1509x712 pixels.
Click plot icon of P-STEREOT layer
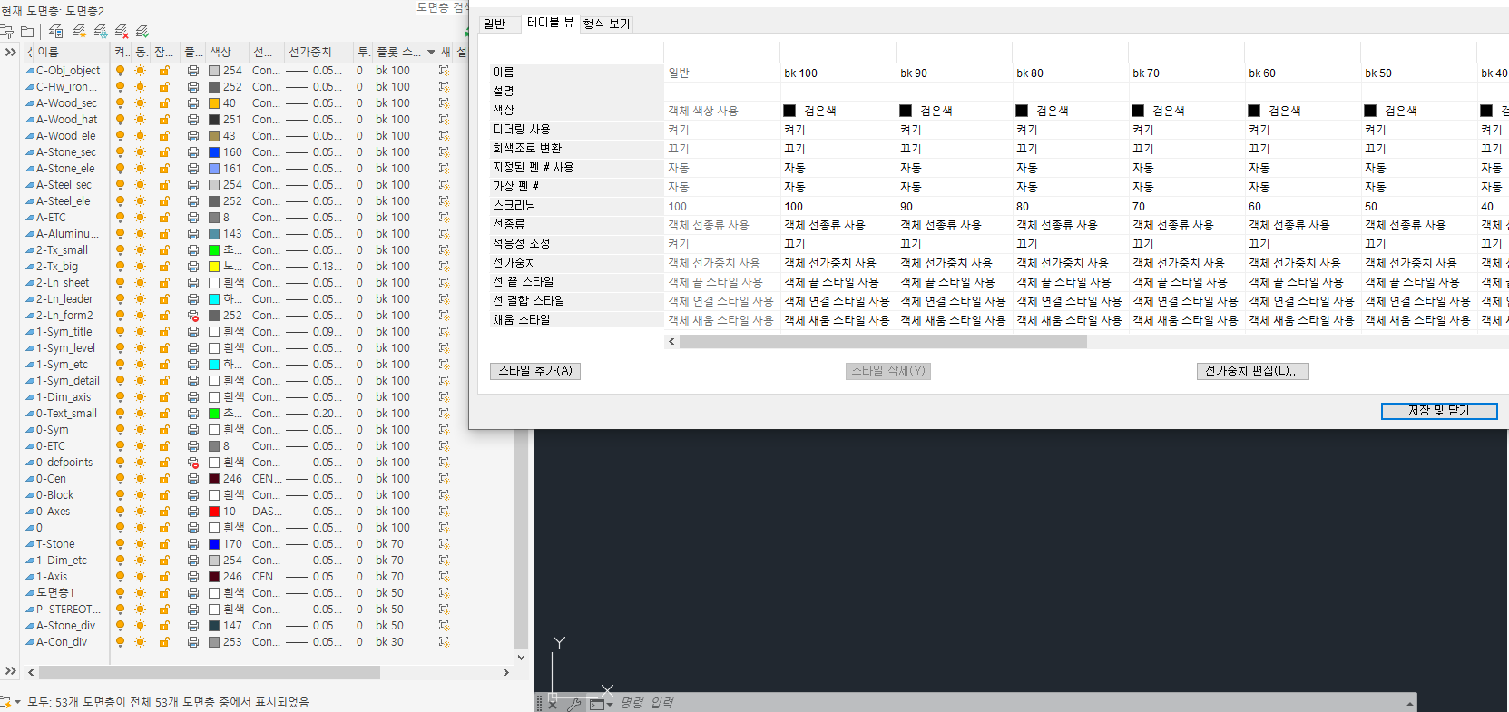(193, 610)
